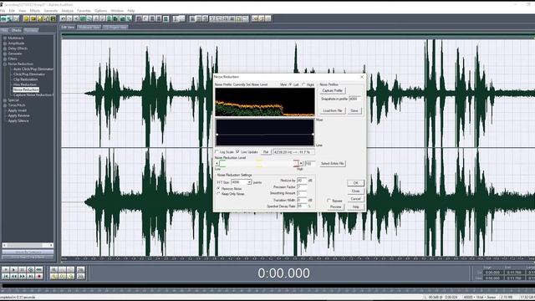This screenshot has width=535, height=301.
Task: Select Right channel view radio button
Action: [303, 84]
